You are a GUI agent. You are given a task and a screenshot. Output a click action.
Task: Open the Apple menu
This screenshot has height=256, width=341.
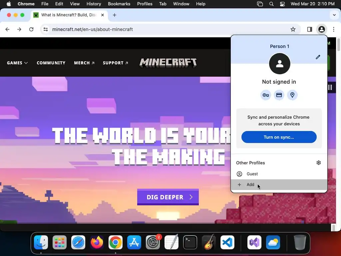(x=9, y=4)
